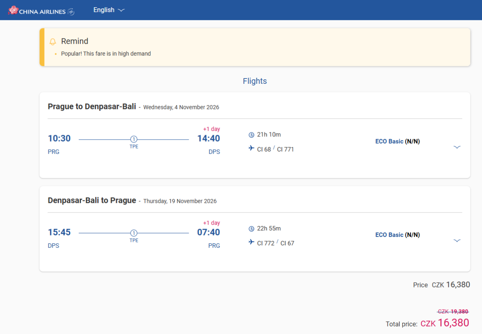This screenshot has width=482, height=334.
Task: Click the China Airlines plum blossom logo
Action: 13,10
